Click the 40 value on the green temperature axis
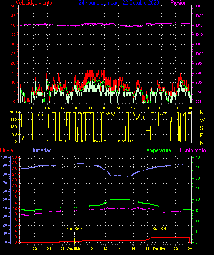 click(197, 157)
